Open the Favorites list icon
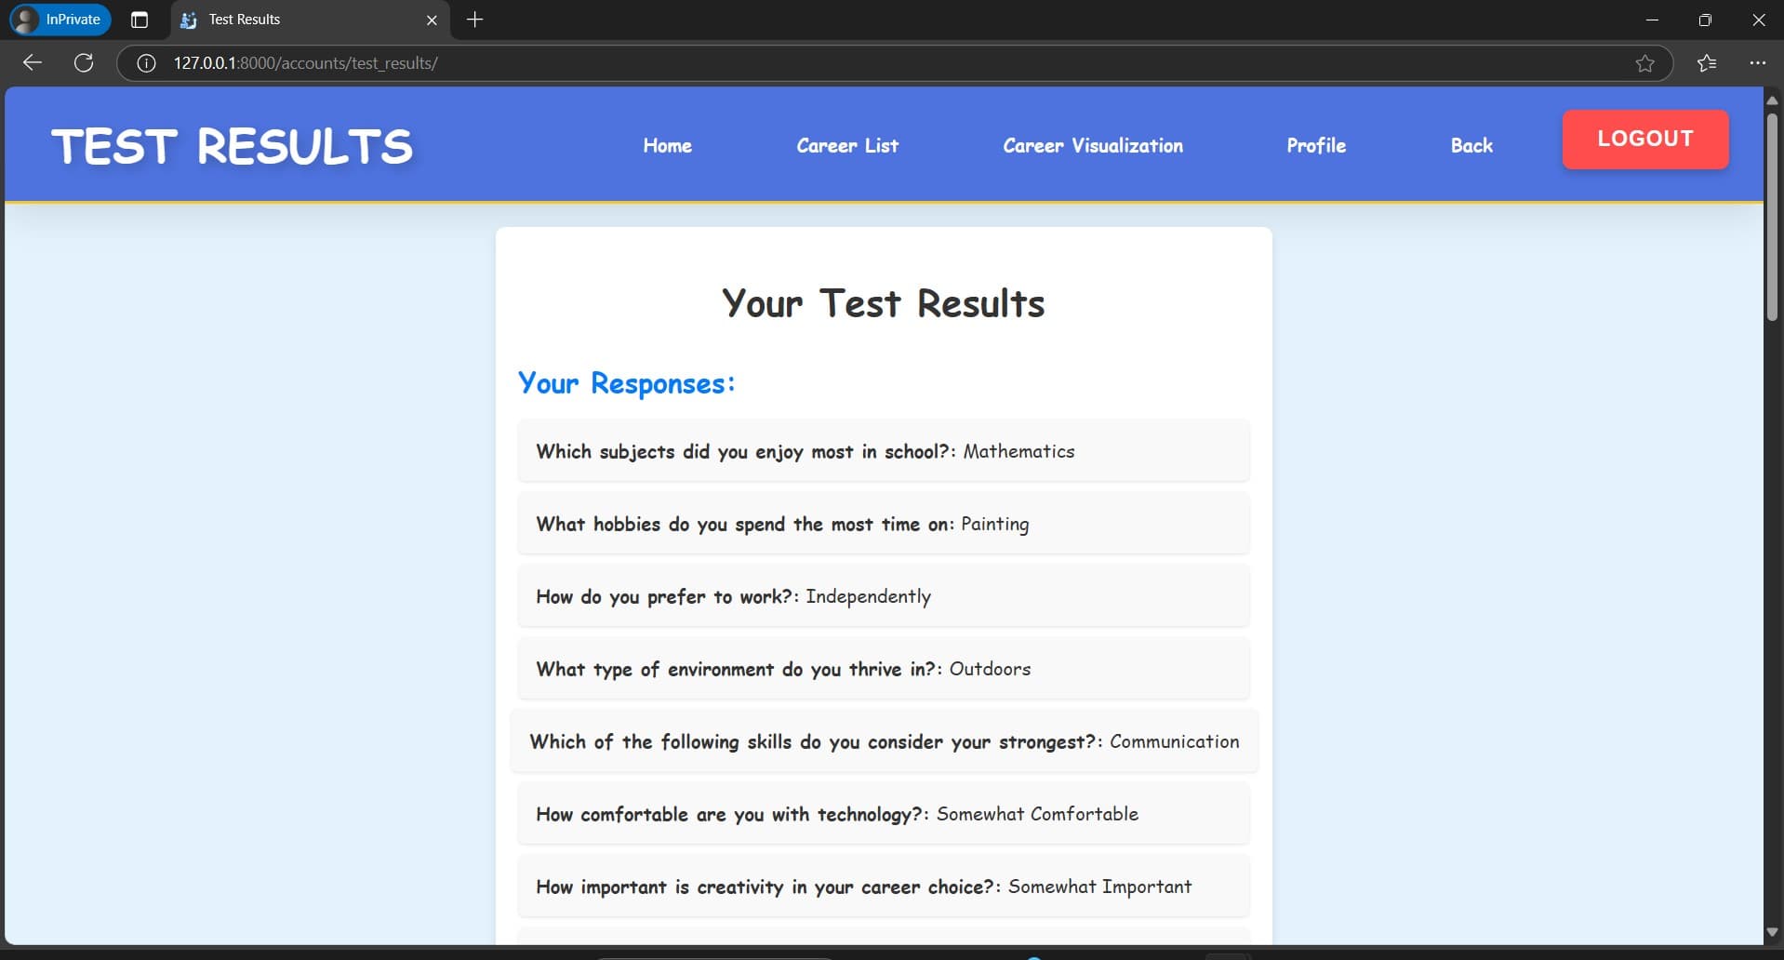 tap(1706, 63)
